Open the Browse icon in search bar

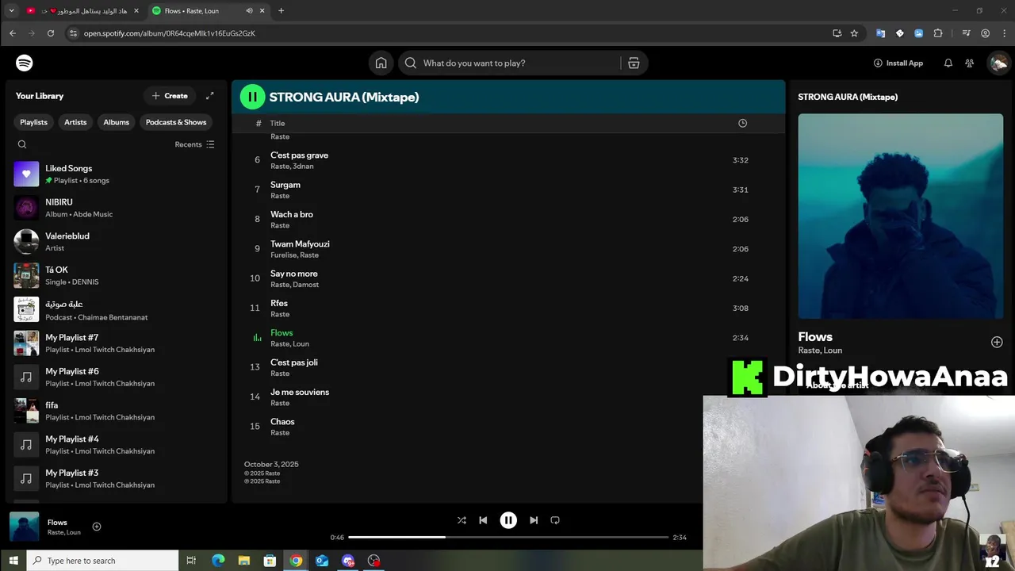(634, 63)
